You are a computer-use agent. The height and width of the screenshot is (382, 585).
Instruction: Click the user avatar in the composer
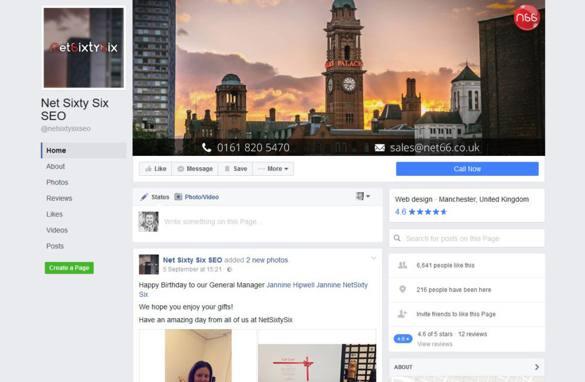coord(149,222)
